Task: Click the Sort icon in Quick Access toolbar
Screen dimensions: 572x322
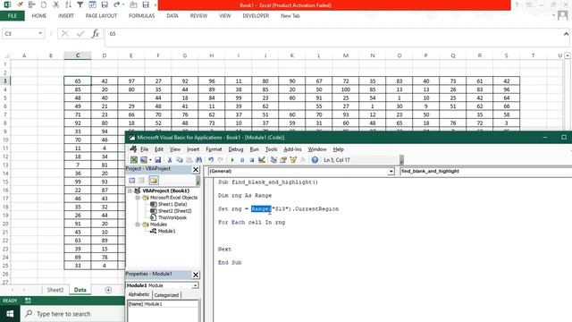Action: 68,4
